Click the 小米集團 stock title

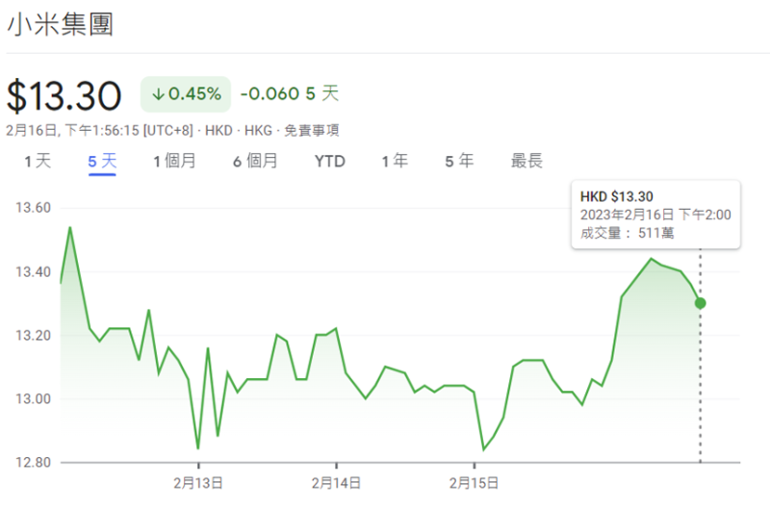tap(61, 26)
